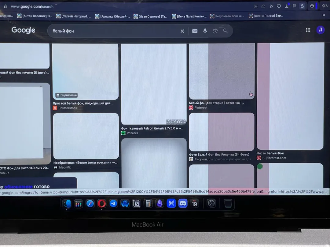Open the extensions cube icon
Screen dimensions: 330x247
[312, 6]
